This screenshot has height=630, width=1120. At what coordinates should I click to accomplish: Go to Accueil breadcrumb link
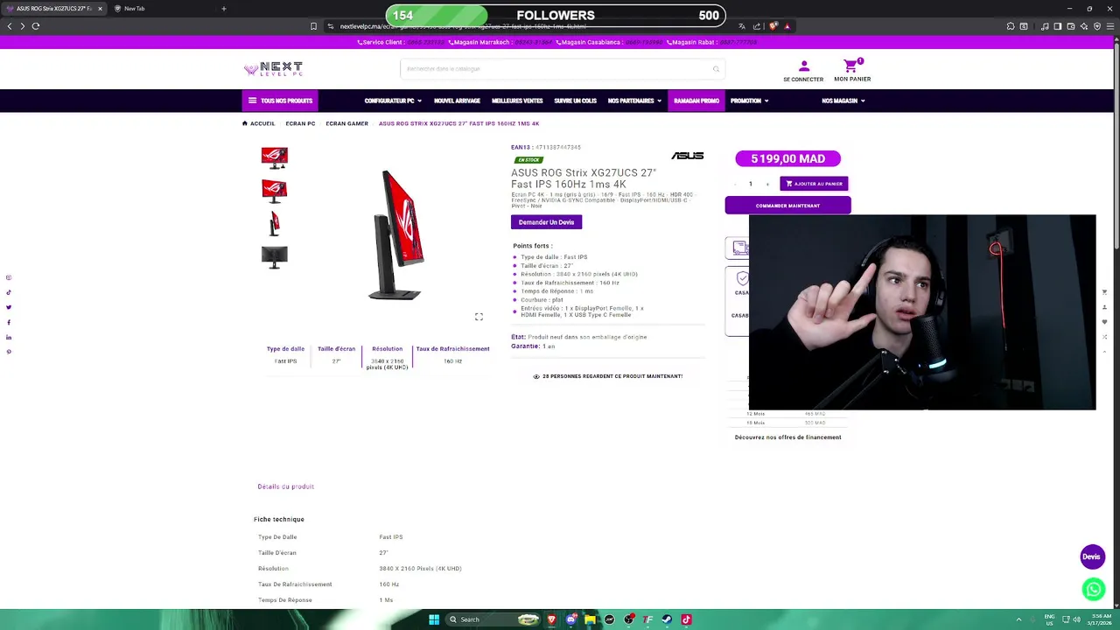258,123
